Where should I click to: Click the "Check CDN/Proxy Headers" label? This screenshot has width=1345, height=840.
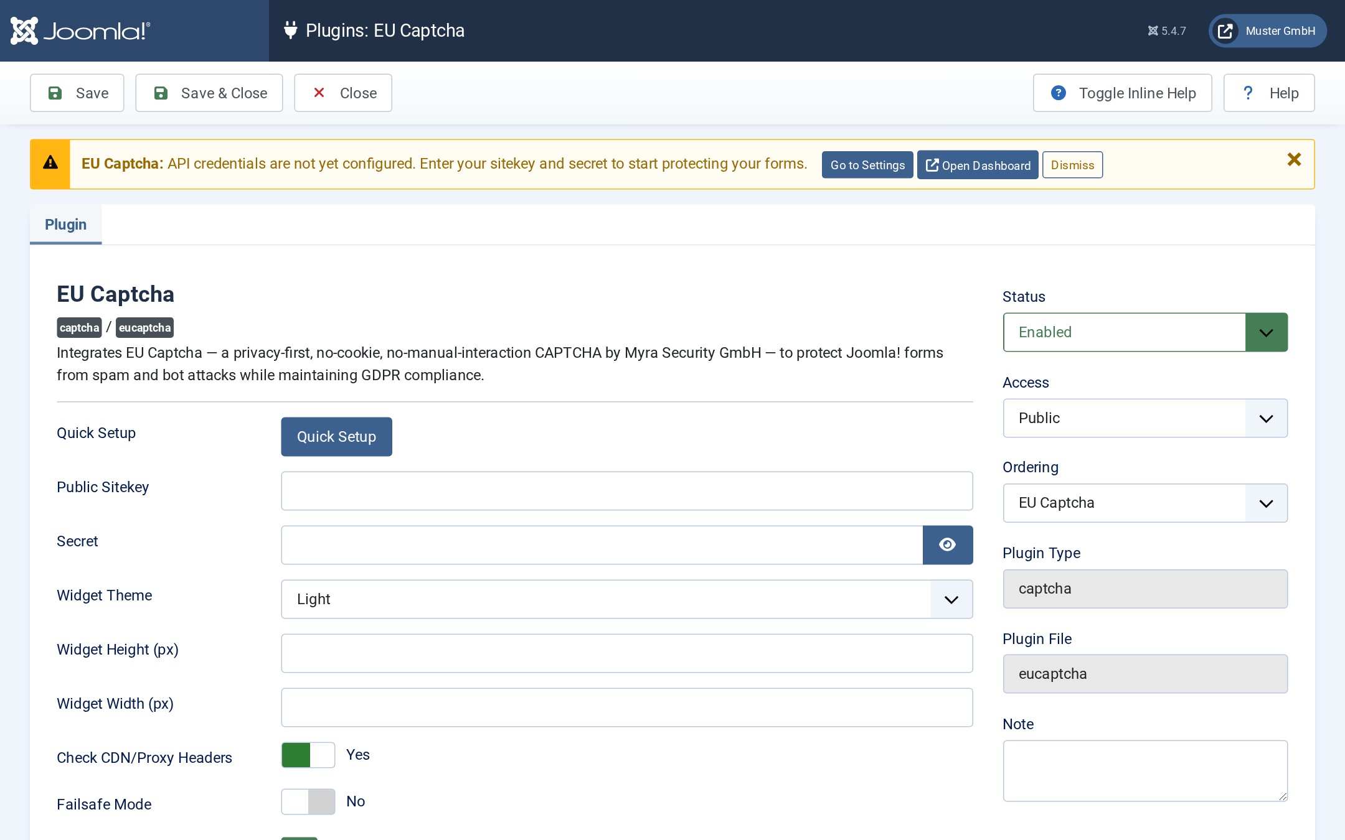[144, 758]
